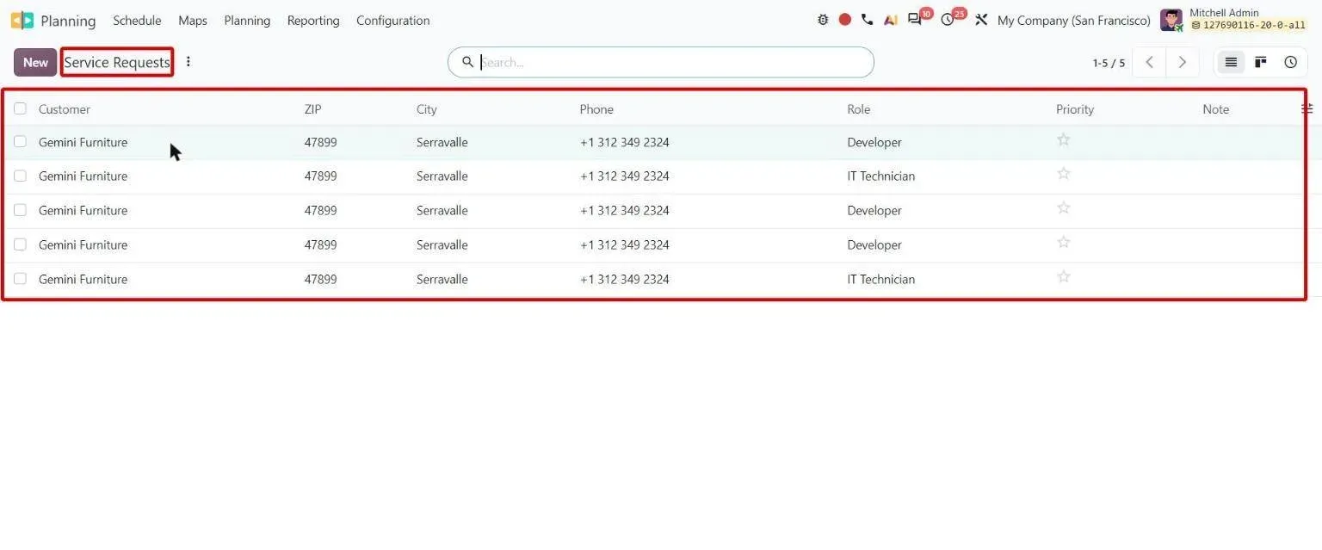Click Developer role in the first row
Screen dimensions: 1322x550
[x=874, y=142]
